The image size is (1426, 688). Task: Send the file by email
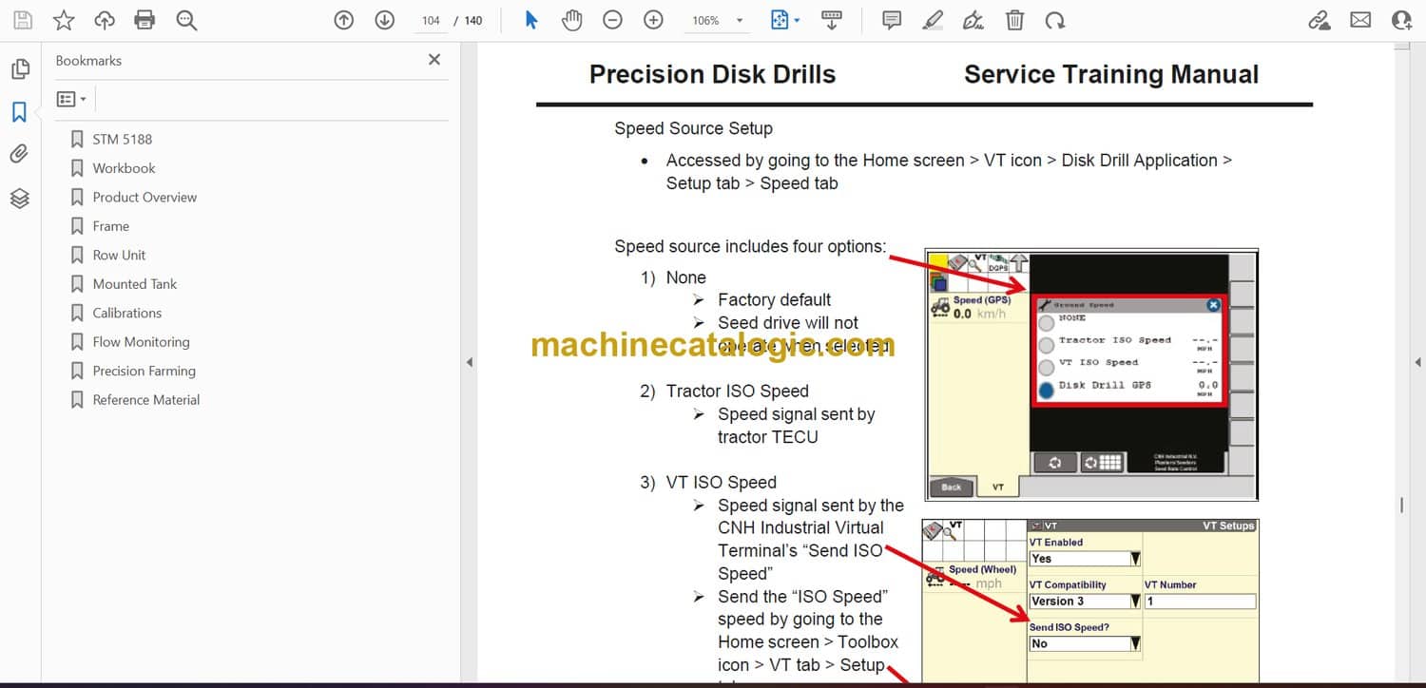tap(1360, 20)
